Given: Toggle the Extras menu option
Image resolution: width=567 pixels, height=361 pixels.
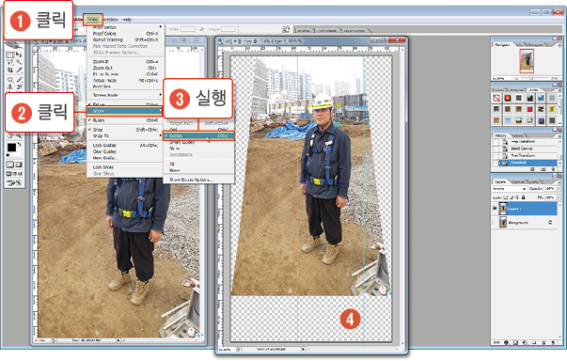Looking at the screenshot, I should (125, 104).
